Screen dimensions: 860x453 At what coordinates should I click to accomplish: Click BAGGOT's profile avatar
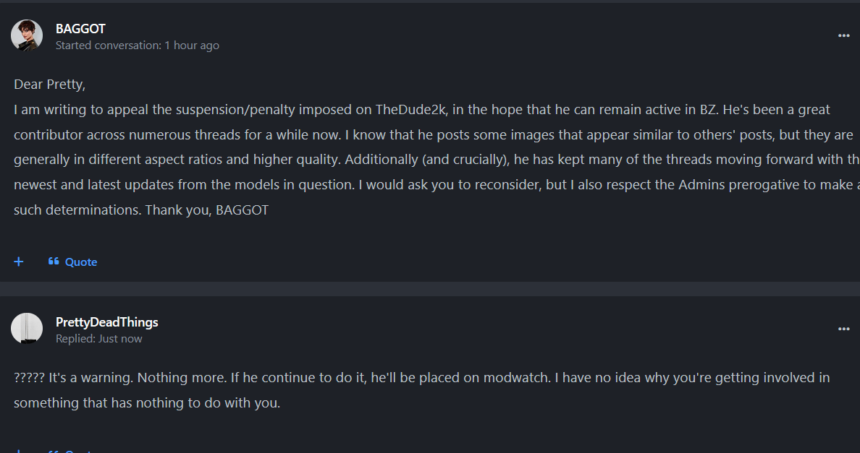(x=27, y=35)
